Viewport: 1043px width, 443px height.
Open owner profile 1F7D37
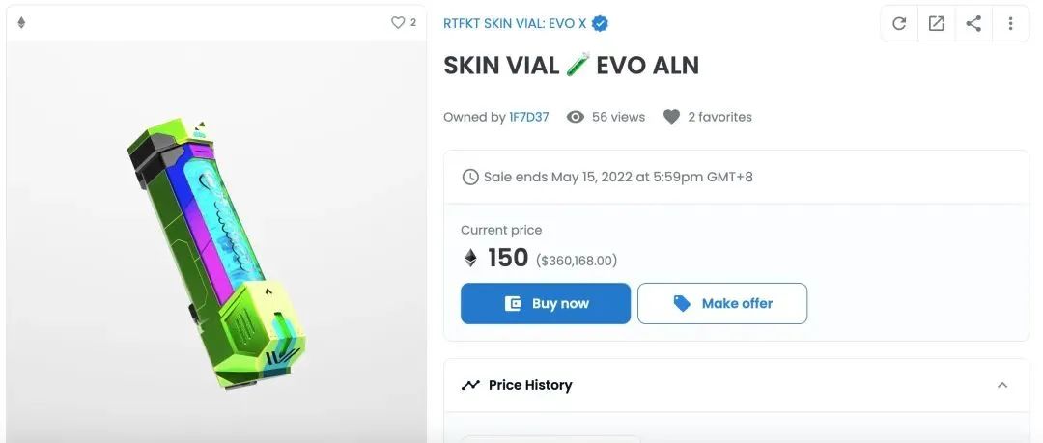tap(529, 117)
